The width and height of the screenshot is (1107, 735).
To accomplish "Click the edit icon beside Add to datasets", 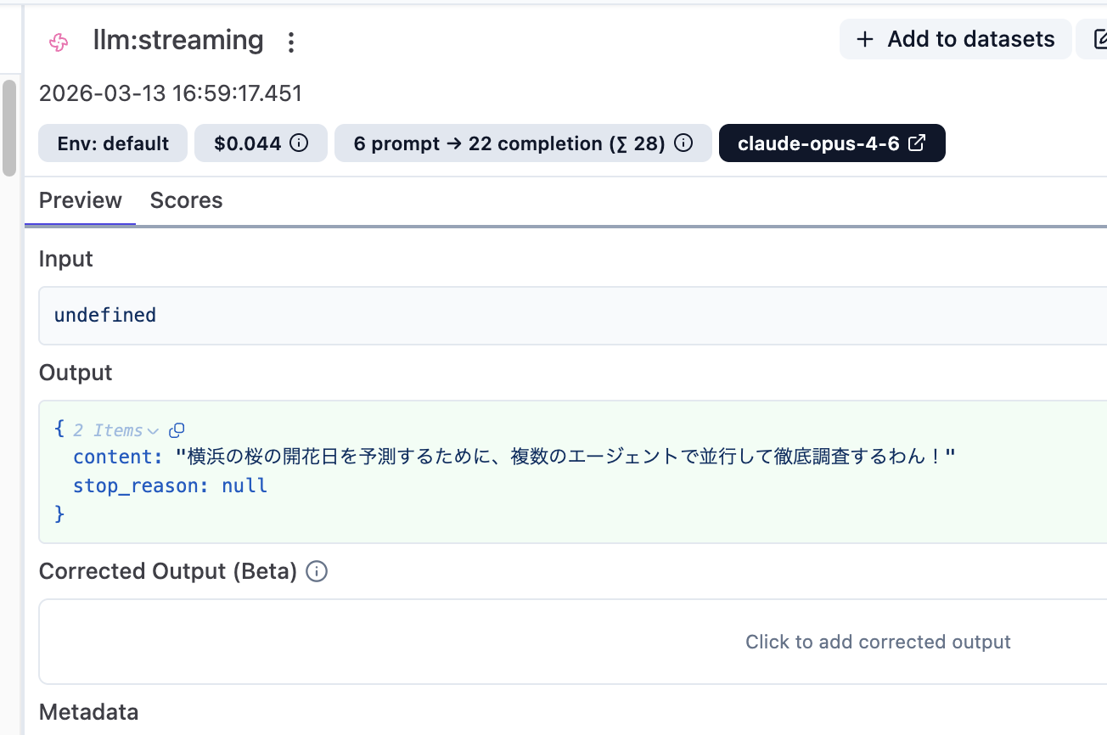I will coord(1099,38).
